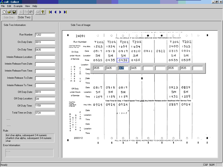Image resolution: width=223 pixels, height=167 pixels.
Task: Click the Open folder toolbar icon
Action: [9, 12]
